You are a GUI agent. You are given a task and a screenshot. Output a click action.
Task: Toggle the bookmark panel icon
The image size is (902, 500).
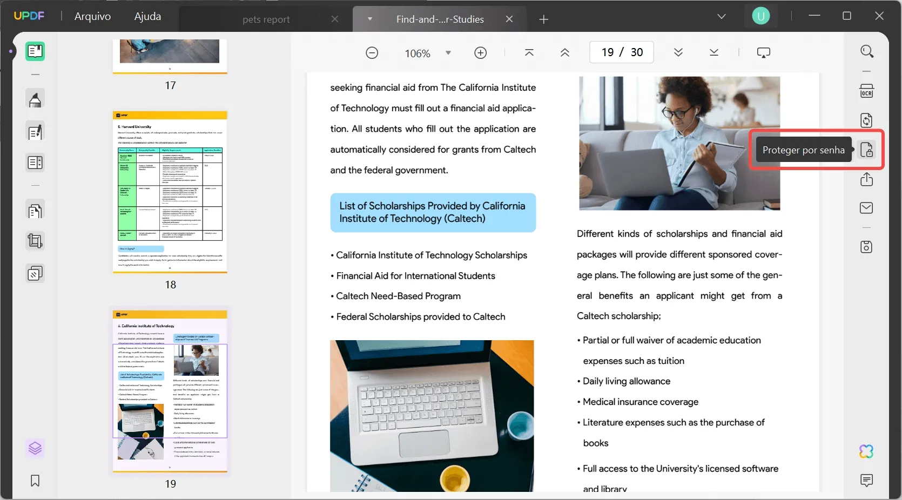click(x=35, y=481)
